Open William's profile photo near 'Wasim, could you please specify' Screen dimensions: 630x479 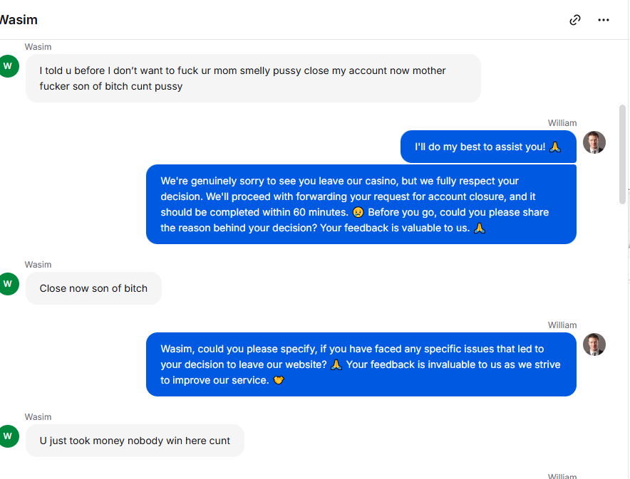pos(594,344)
